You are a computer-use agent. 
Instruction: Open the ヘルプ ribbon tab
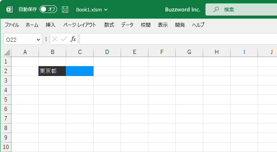pos(198,25)
